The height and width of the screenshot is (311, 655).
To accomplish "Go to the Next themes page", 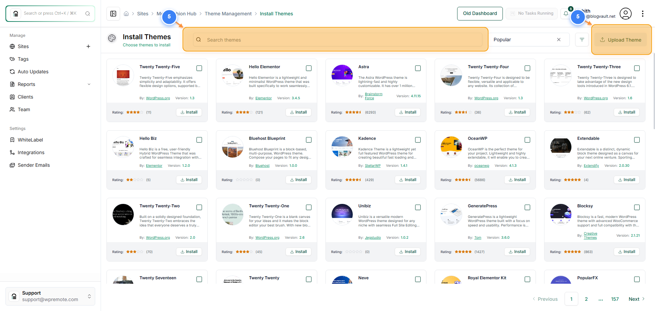I will pos(637,299).
